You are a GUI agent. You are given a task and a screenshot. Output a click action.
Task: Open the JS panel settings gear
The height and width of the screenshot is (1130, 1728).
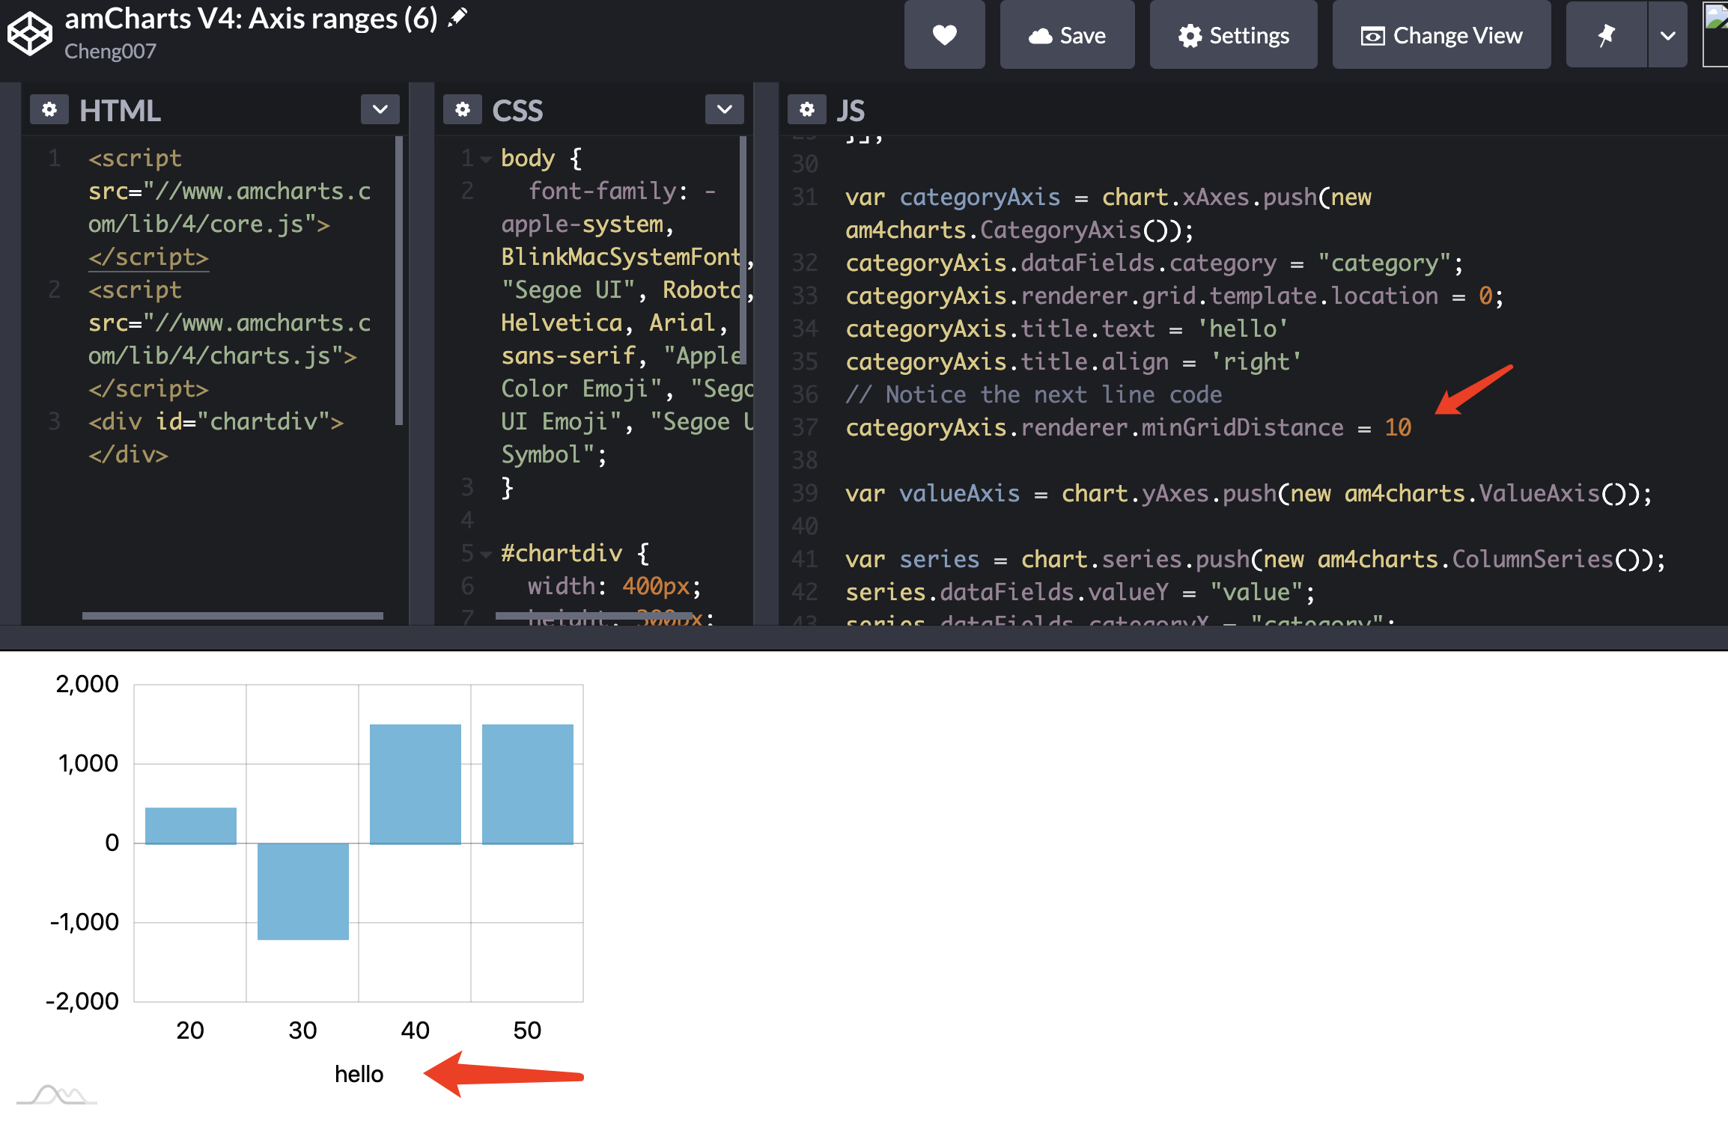[x=806, y=109]
